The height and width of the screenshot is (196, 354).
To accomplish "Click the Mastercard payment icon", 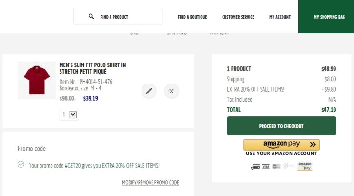I will coord(276,167).
